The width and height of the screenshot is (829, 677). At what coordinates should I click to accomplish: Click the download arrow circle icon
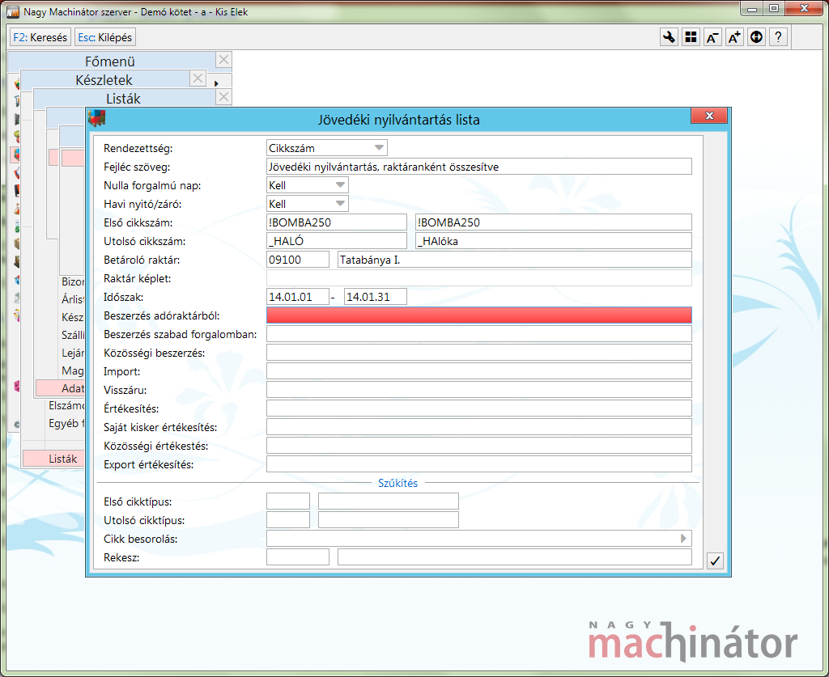pyautogui.click(x=757, y=37)
